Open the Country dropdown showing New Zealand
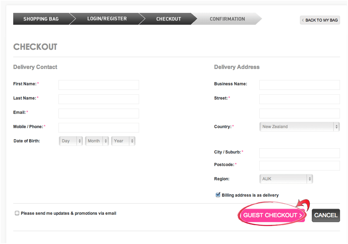 click(299, 126)
